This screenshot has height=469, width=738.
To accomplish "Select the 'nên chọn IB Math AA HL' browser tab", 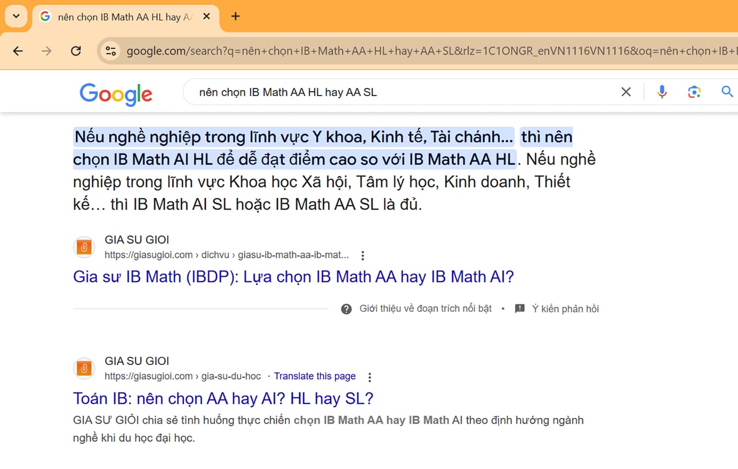I will coord(125,17).
